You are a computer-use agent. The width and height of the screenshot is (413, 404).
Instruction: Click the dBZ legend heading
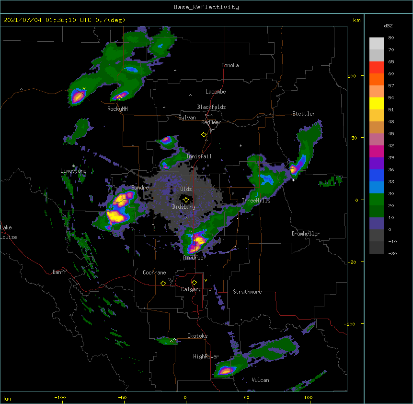coord(388,25)
